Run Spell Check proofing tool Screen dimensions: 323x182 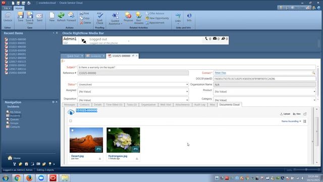click(x=100, y=18)
